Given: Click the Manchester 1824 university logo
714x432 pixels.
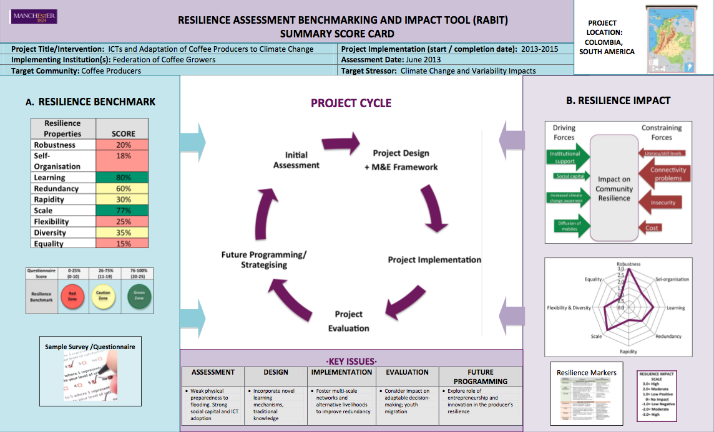Looking at the screenshot, I should [34, 17].
